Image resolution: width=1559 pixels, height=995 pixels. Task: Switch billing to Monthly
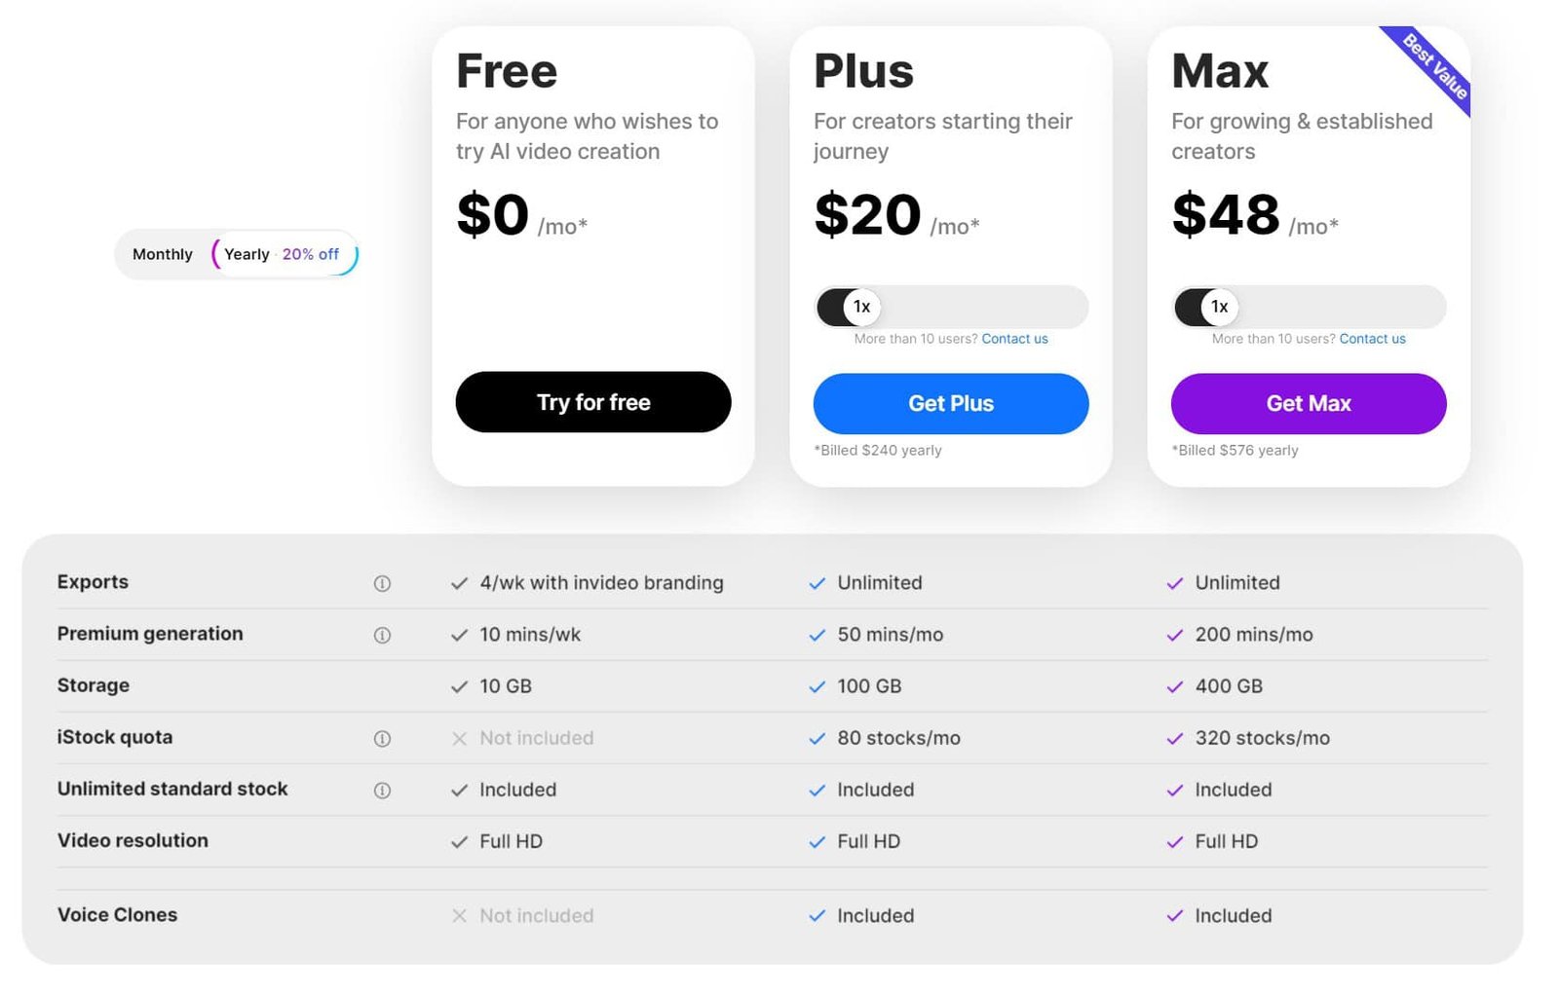point(163,254)
